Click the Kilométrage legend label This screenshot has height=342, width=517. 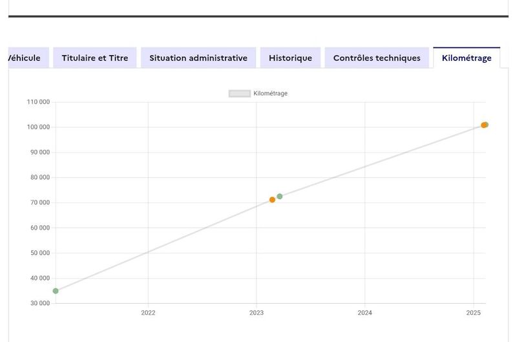point(270,94)
